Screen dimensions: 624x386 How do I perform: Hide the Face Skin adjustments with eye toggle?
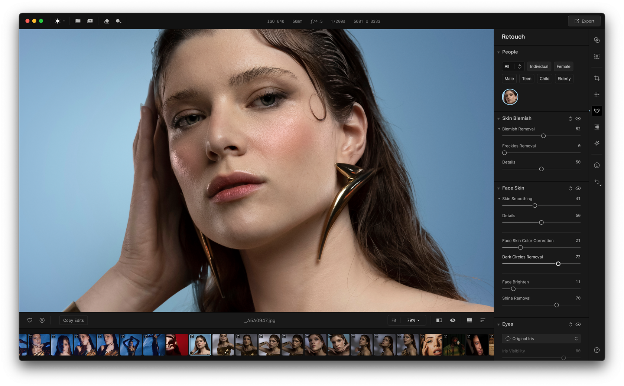coord(578,188)
